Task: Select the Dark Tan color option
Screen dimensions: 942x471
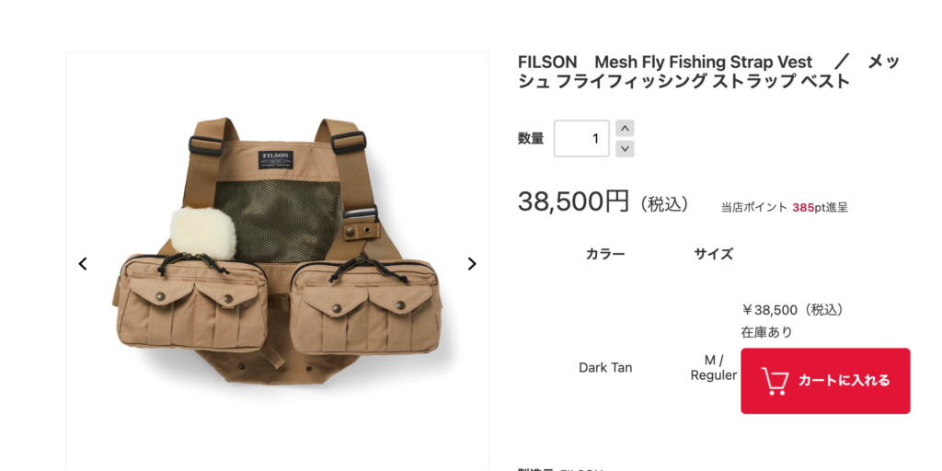Action: coord(605,367)
